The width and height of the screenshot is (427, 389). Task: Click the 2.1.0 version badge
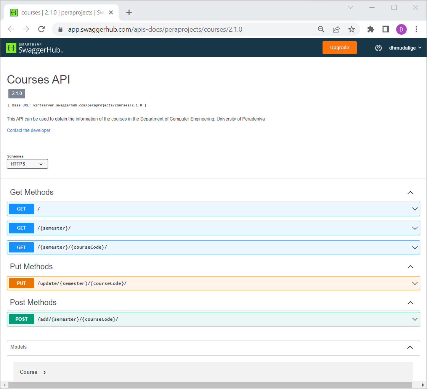17,93
